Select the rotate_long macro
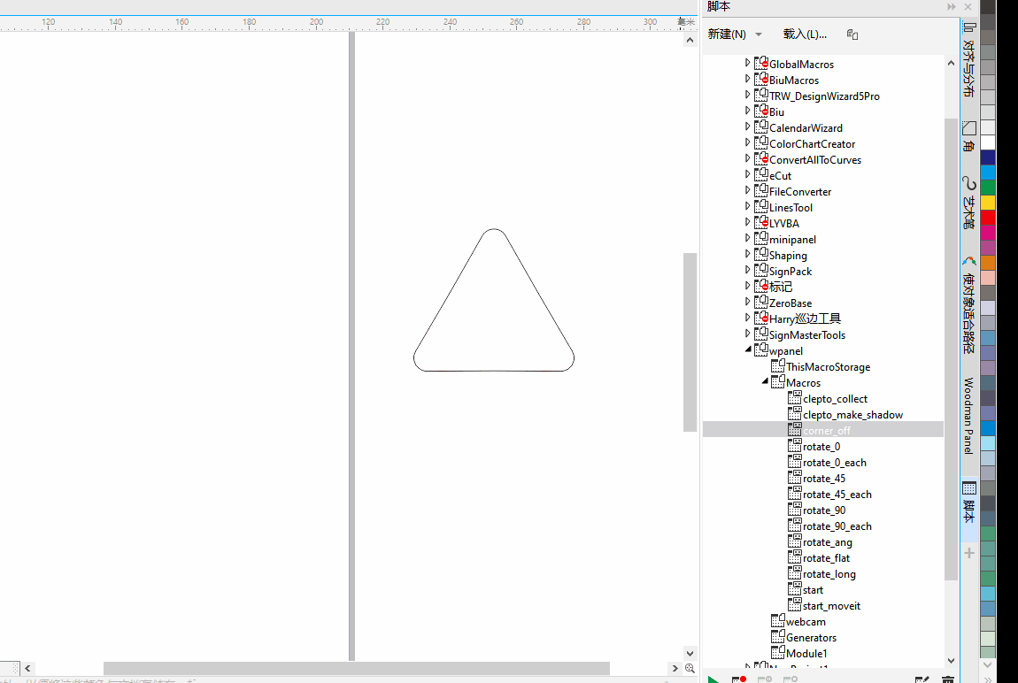Image resolution: width=1018 pixels, height=683 pixels. tap(829, 574)
